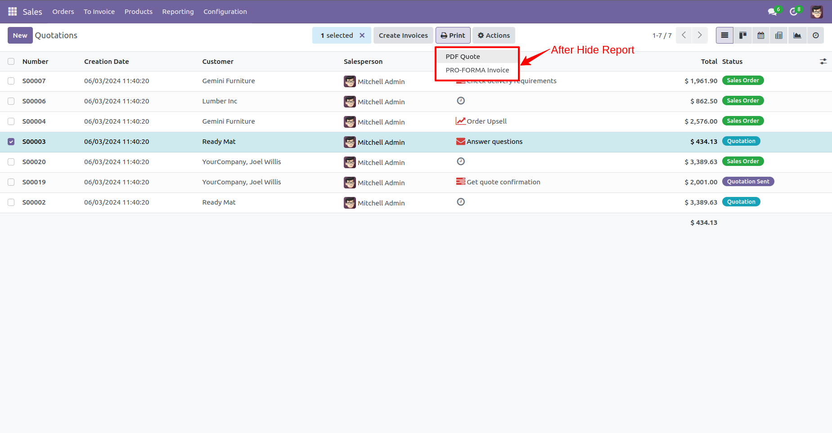The height and width of the screenshot is (433, 832).
Task: Open the messages panel showing 6 notifications
Action: click(772, 11)
